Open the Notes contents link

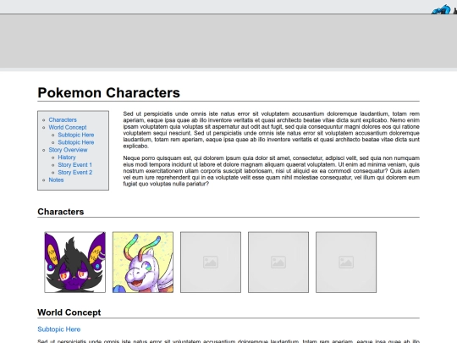[56, 180]
